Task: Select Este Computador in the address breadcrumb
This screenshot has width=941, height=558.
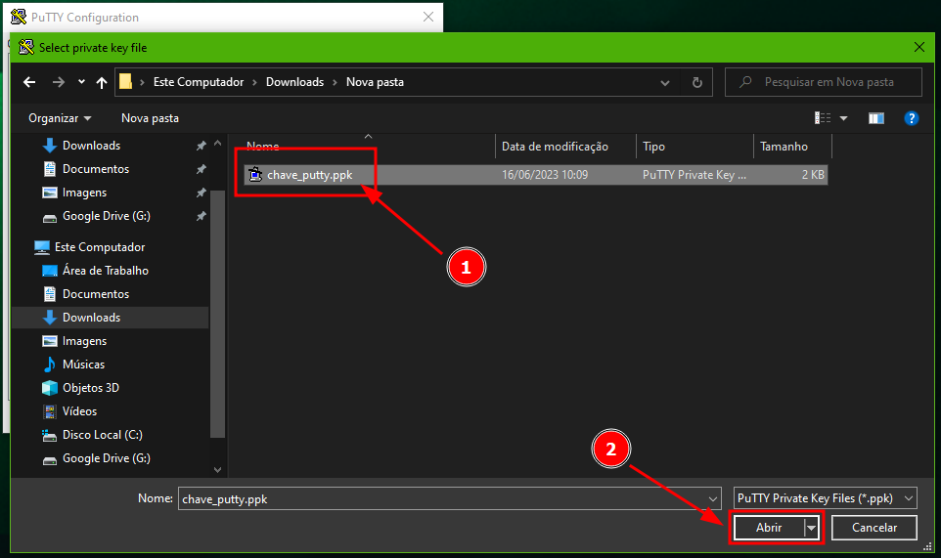Action: click(x=199, y=82)
